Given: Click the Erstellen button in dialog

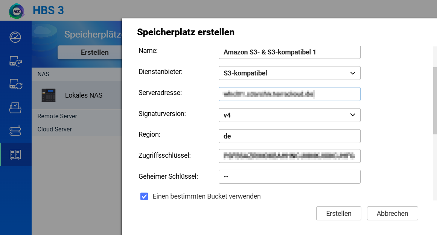Looking at the screenshot, I should click(339, 213).
